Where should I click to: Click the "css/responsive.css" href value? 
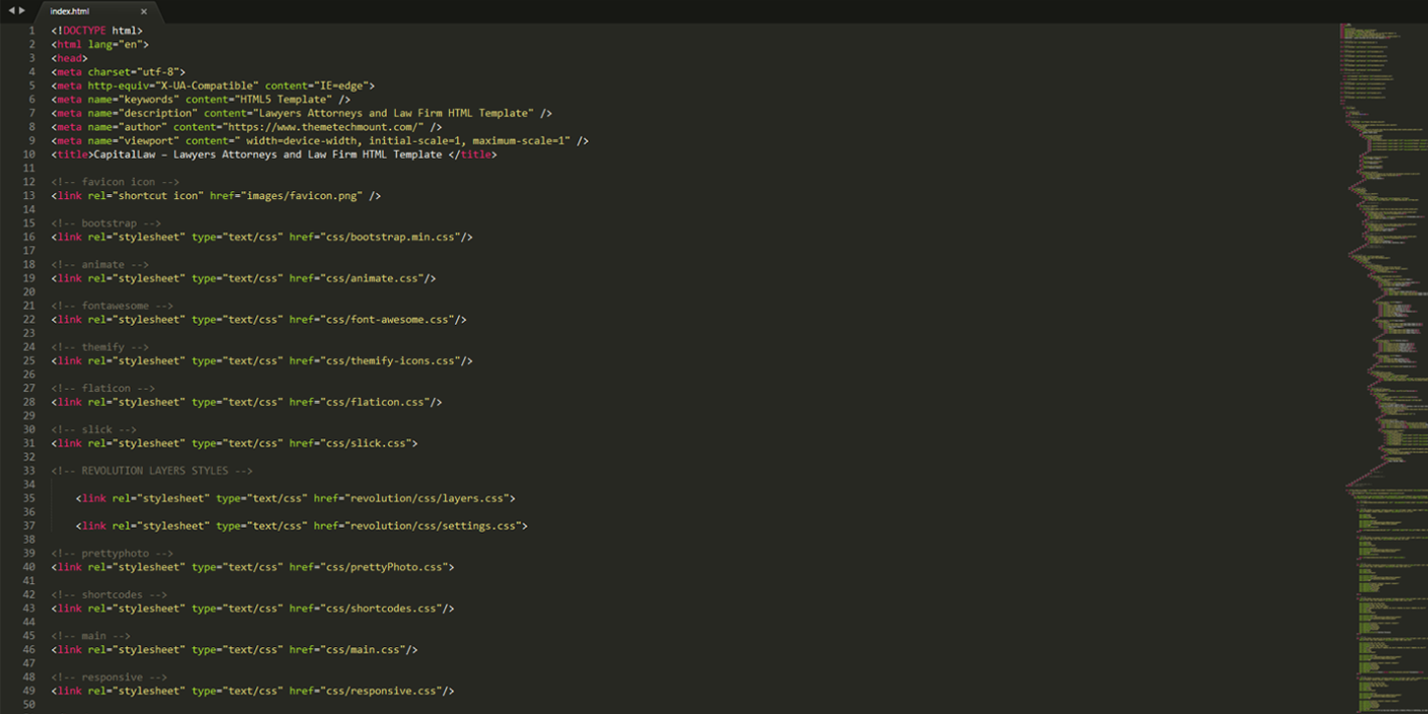pos(384,692)
